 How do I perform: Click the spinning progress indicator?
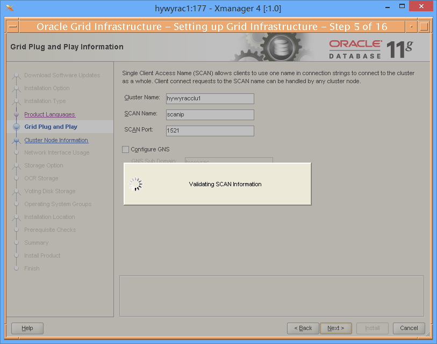click(135, 184)
